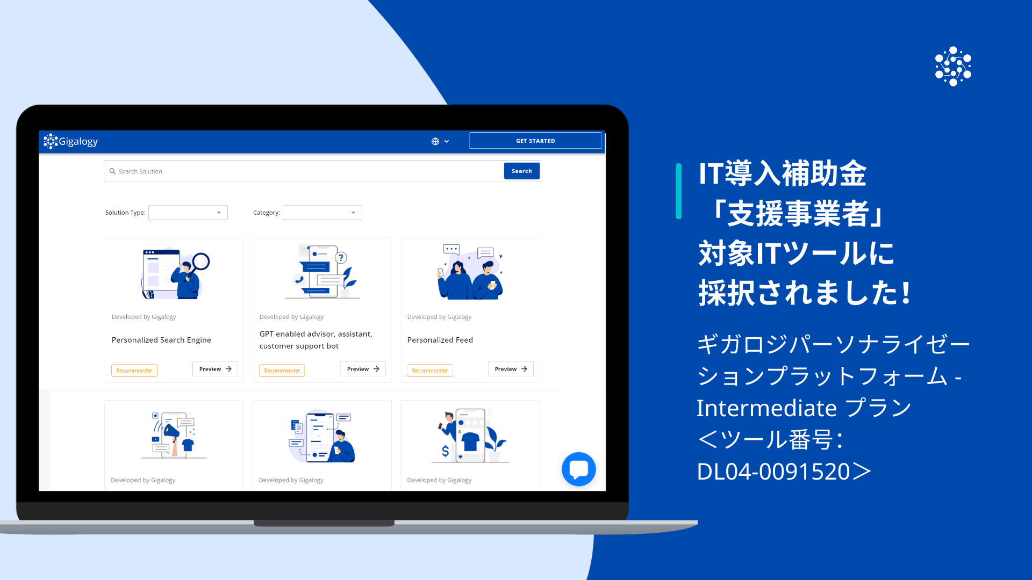Click the Recommender tag on Personalized Search Engine
This screenshot has width=1032, height=580.
tap(135, 369)
